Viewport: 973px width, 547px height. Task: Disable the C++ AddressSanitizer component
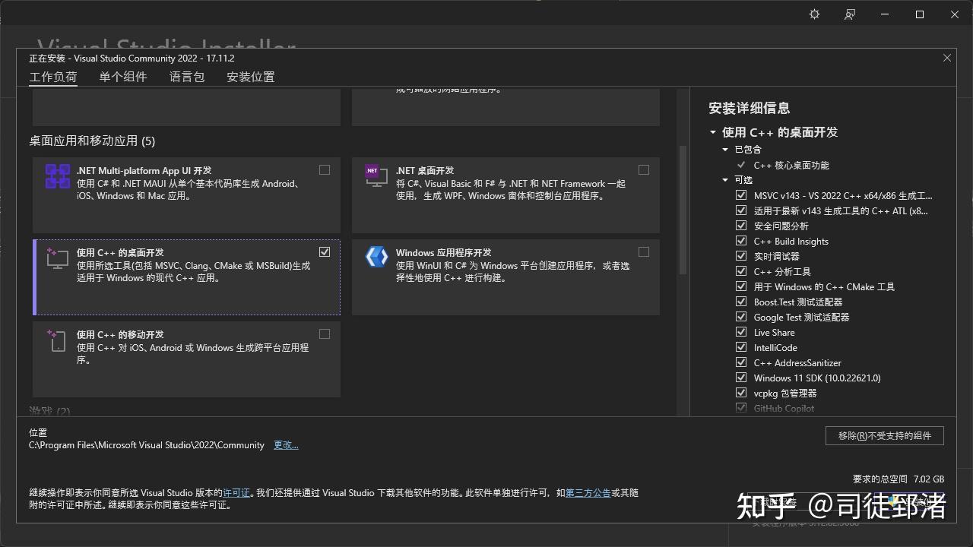point(741,362)
